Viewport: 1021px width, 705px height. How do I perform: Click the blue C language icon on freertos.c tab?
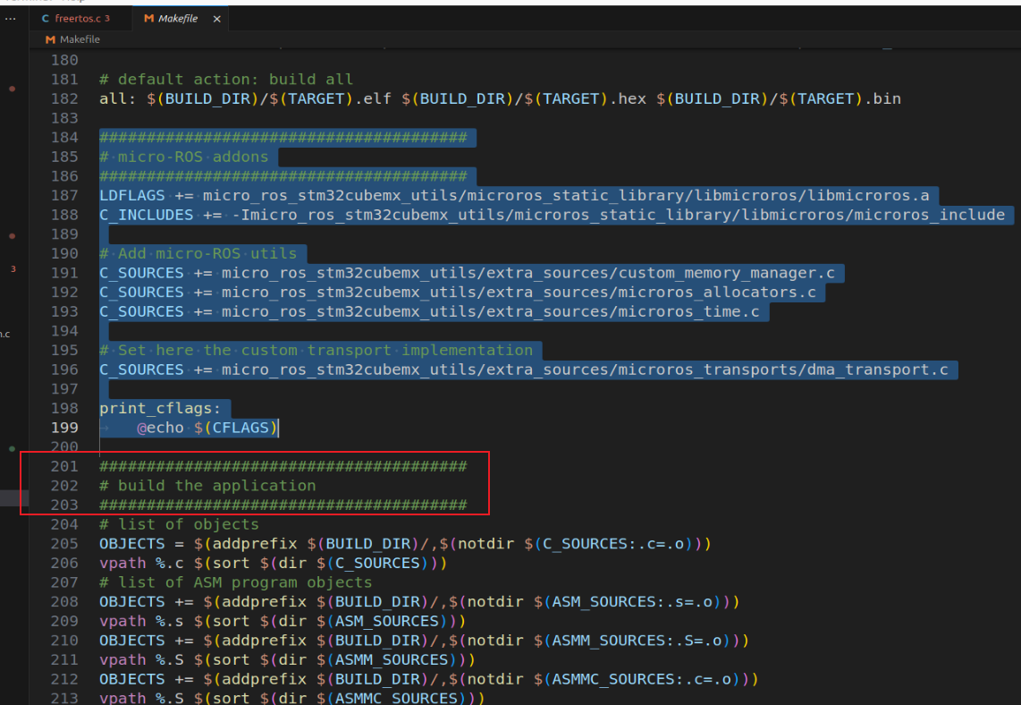[45, 18]
